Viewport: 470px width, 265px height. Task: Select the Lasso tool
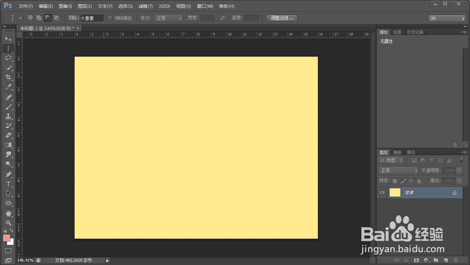coord(8,58)
